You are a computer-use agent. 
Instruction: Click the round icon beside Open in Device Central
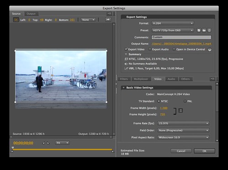210,49
